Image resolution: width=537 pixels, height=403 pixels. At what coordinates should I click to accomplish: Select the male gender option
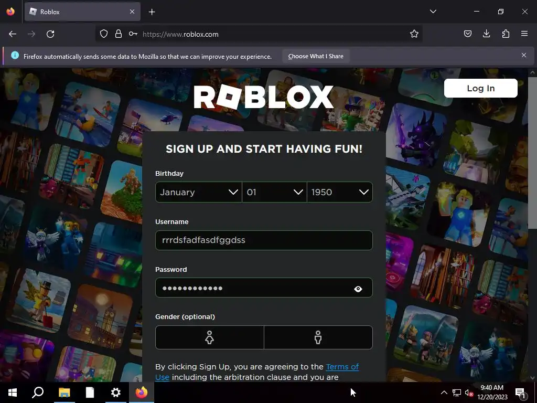click(x=318, y=337)
